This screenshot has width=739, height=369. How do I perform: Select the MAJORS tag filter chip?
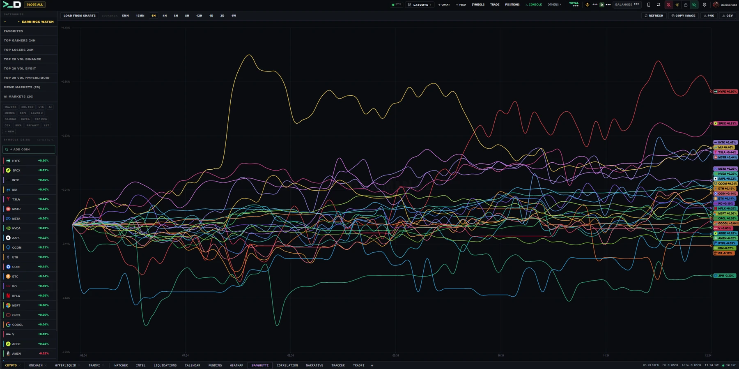coord(11,107)
